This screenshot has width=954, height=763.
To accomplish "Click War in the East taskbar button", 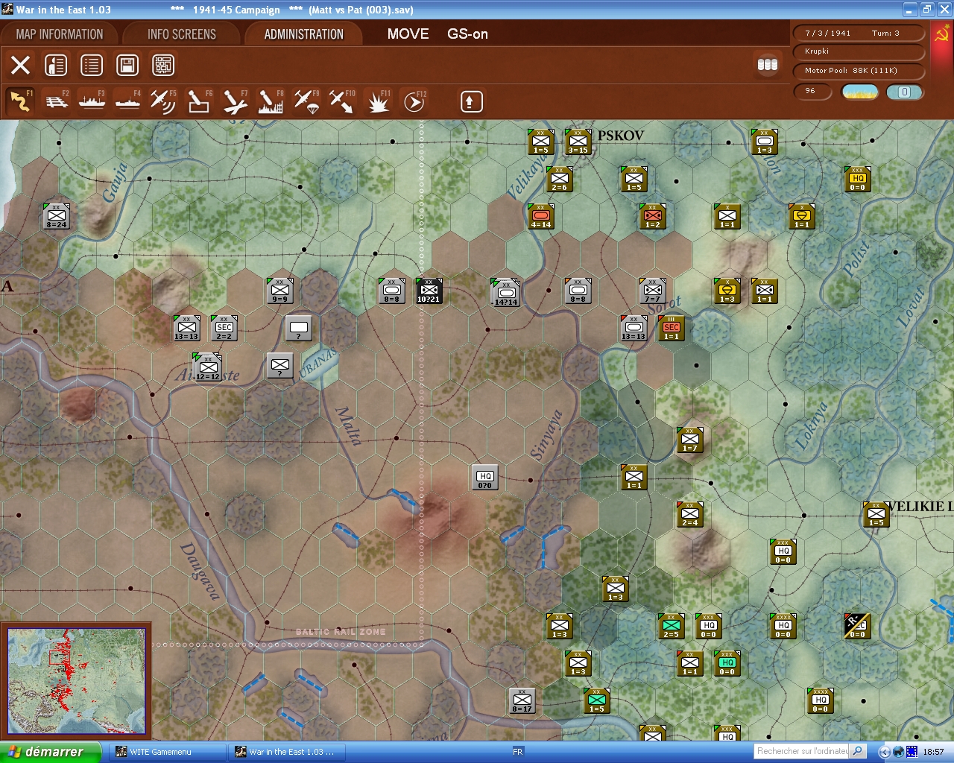I will (x=285, y=752).
